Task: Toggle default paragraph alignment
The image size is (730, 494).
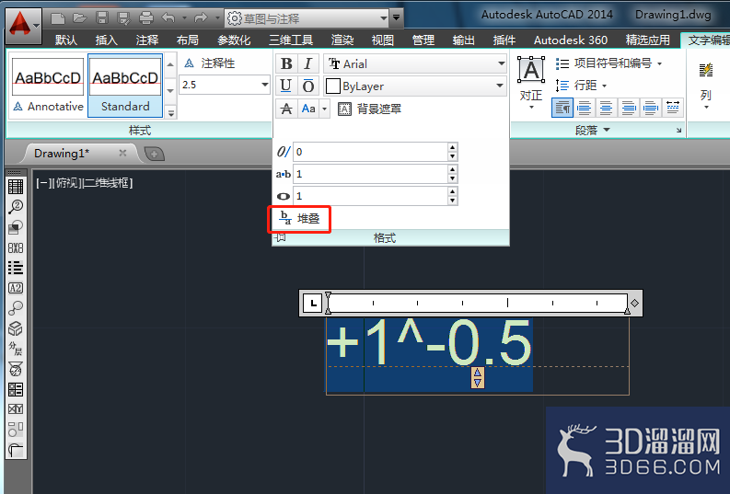Action: tap(562, 109)
